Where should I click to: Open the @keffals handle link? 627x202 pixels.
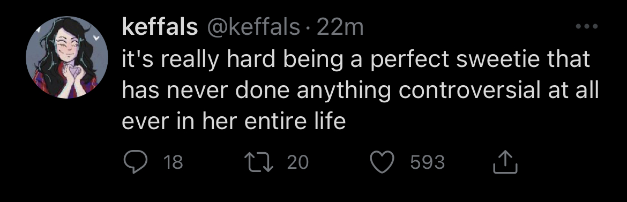pos(253,27)
